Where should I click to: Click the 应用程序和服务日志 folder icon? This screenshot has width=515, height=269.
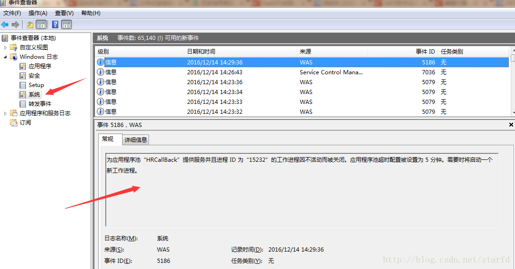14,113
